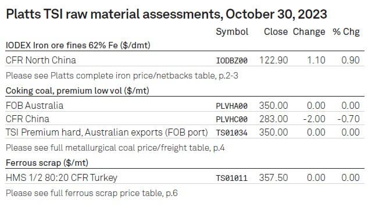Click the iron price/netbacks table note
386x210 pixels.
coord(122,76)
